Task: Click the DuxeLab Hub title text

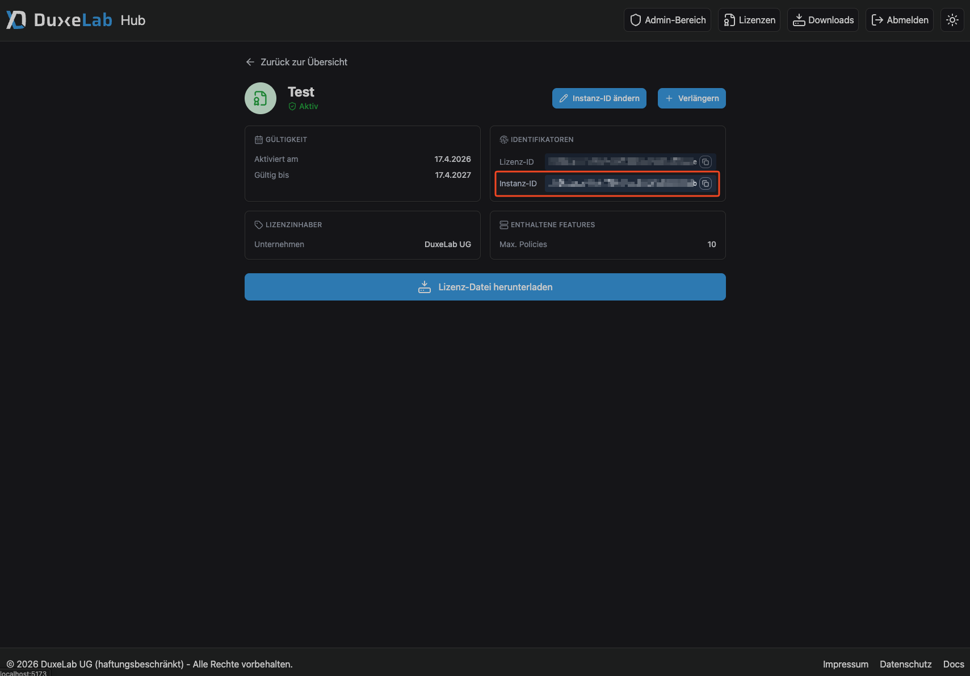Action: [x=90, y=20]
